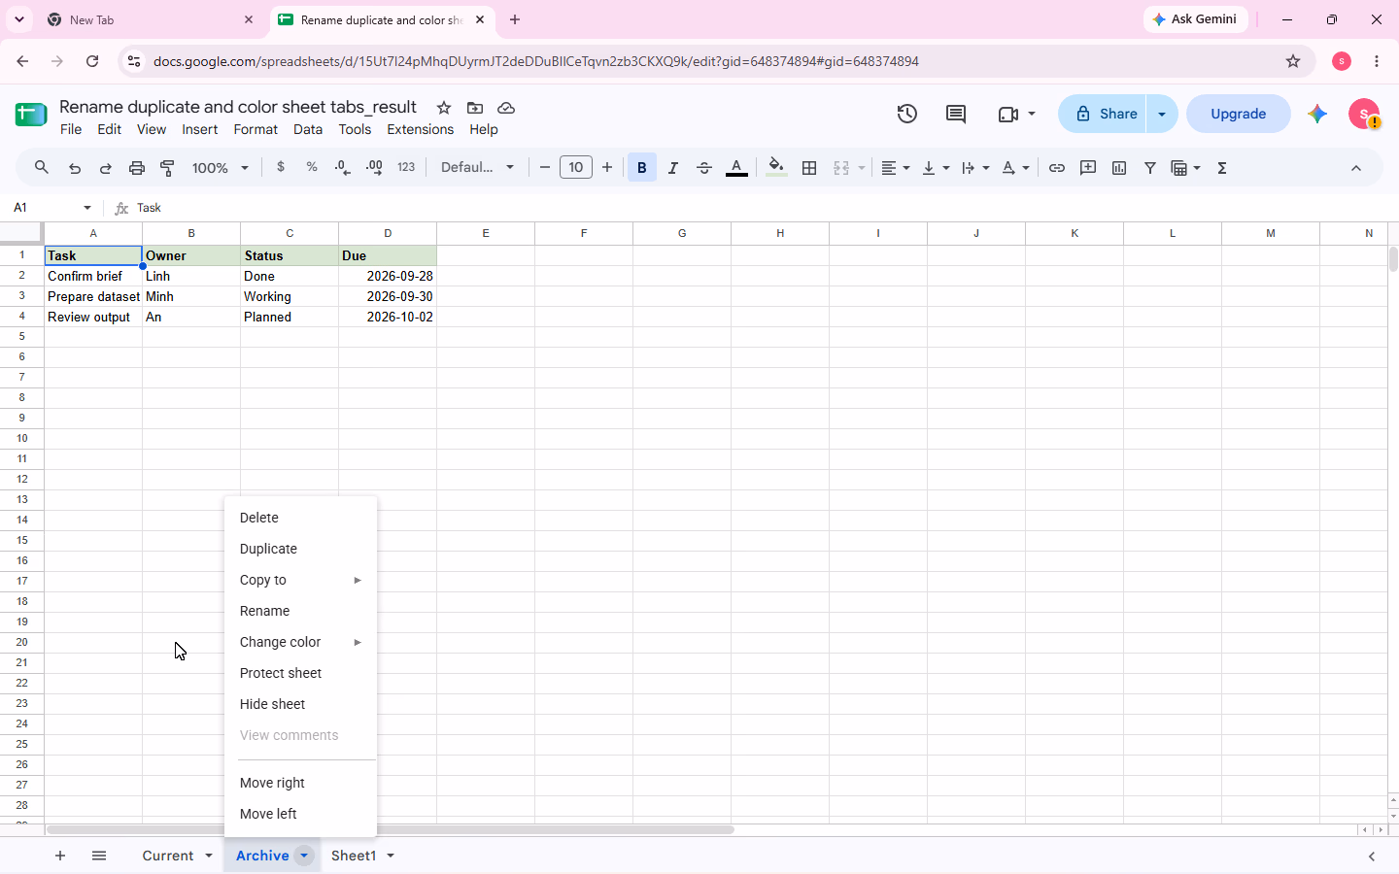The image size is (1399, 874).
Task: Click the search menus magnifier icon
Action: (42, 168)
